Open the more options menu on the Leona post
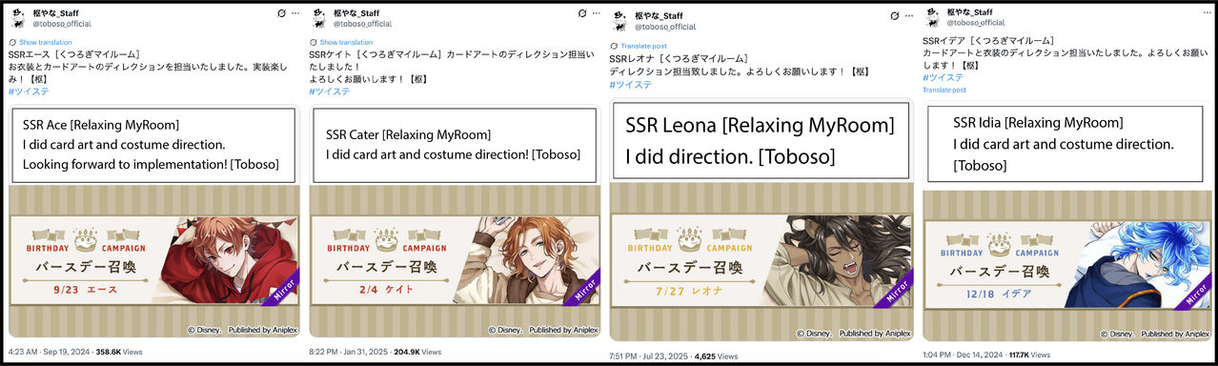The height and width of the screenshot is (366, 1218). (x=909, y=16)
